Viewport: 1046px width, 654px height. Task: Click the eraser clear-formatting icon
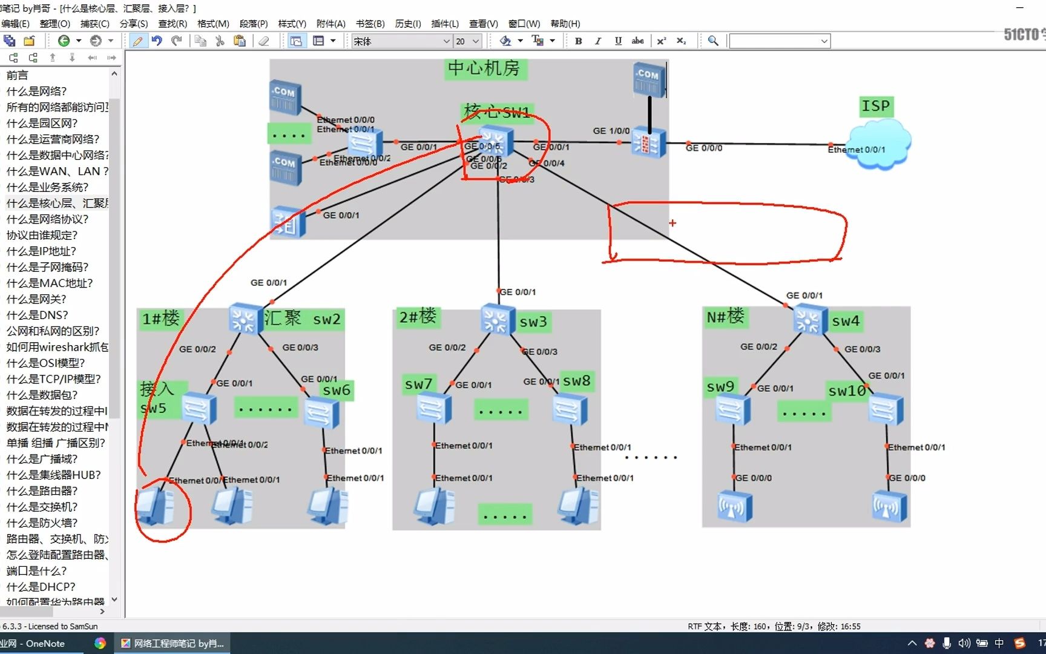[x=264, y=41]
